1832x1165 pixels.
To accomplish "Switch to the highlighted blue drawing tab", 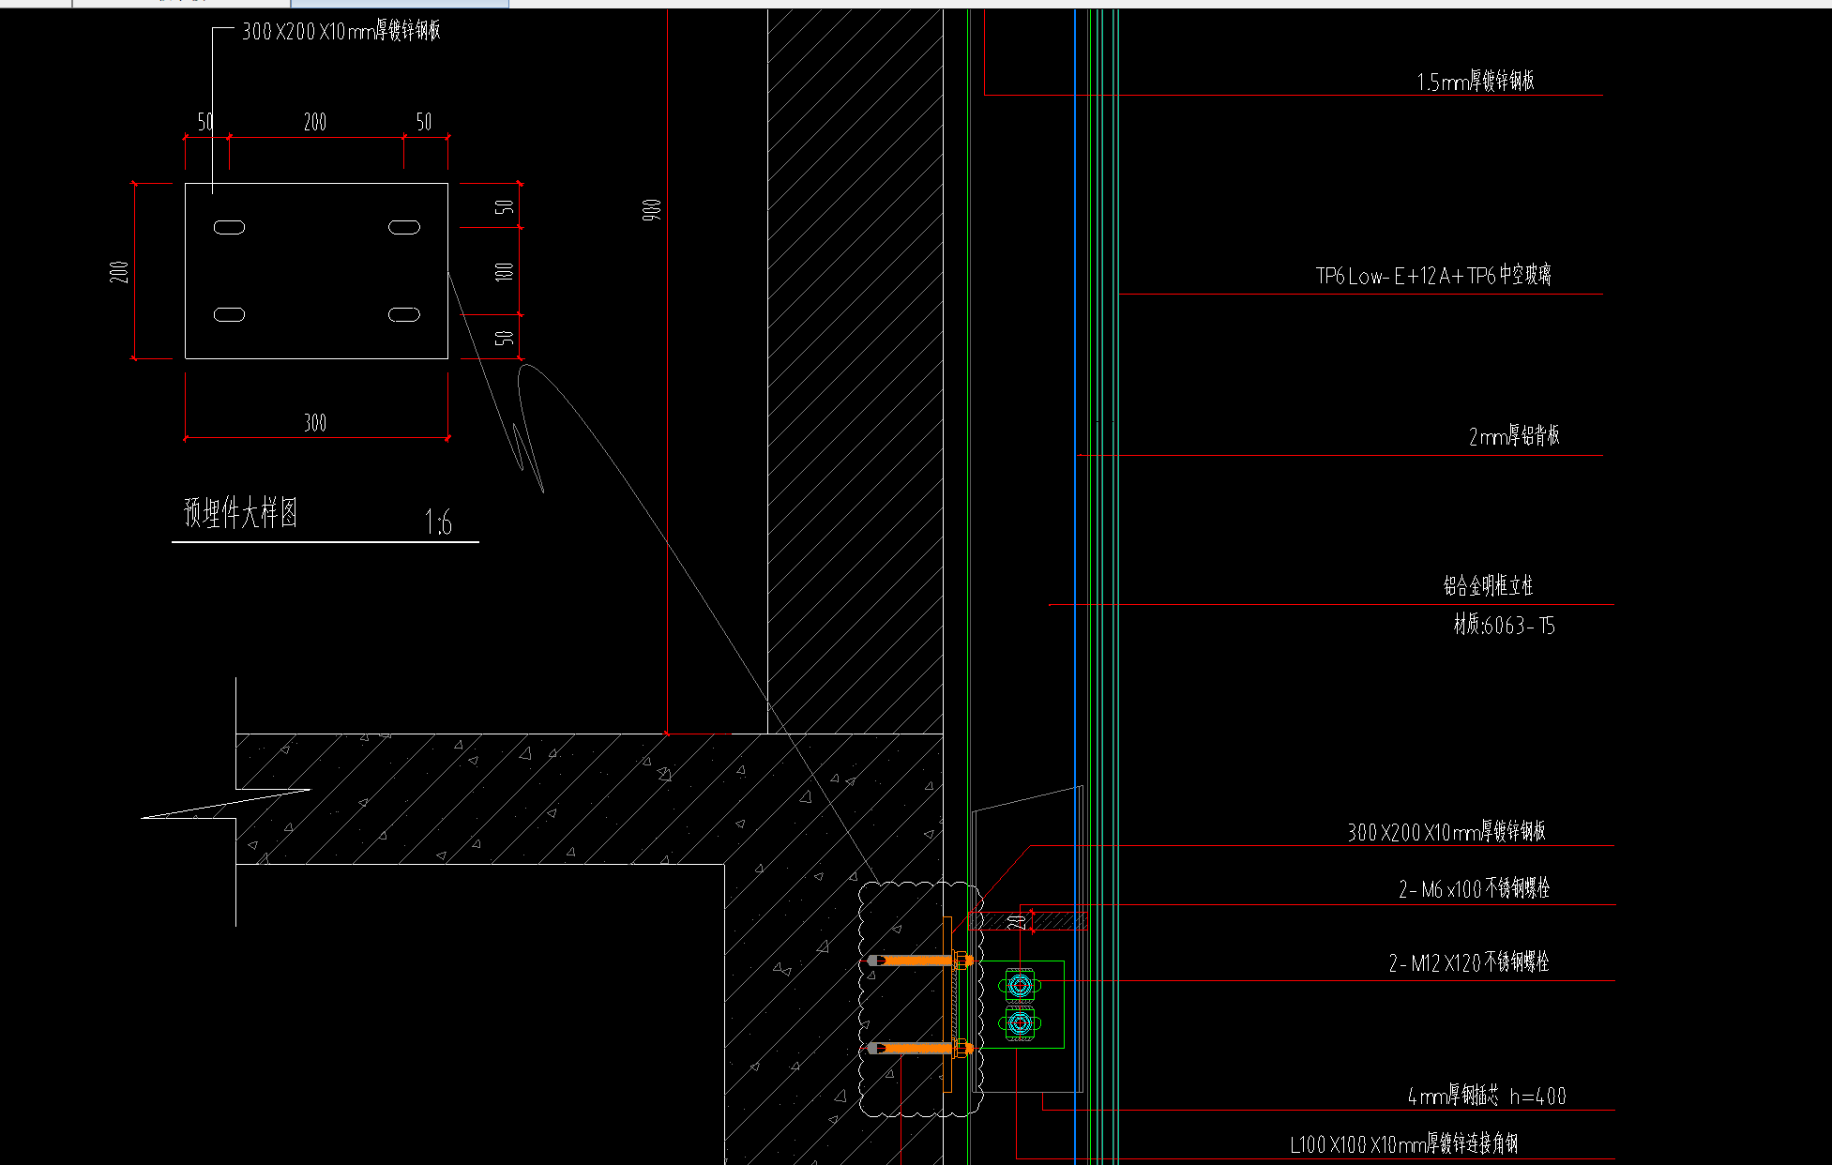I will tap(400, 3).
